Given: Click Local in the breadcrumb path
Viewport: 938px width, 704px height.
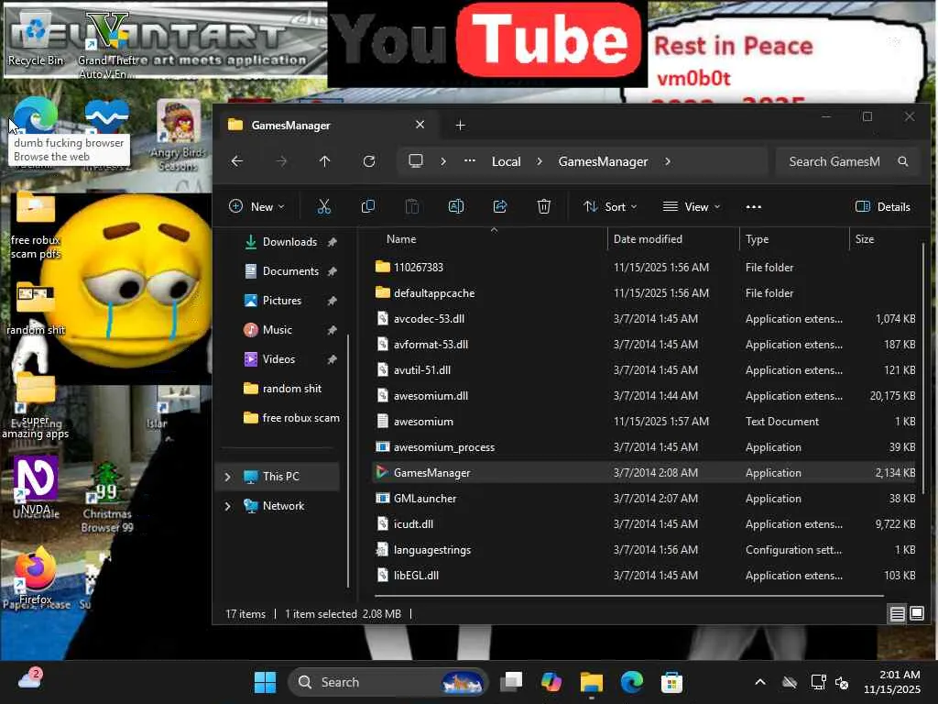Looking at the screenshot, I should [x=506, y=161].
